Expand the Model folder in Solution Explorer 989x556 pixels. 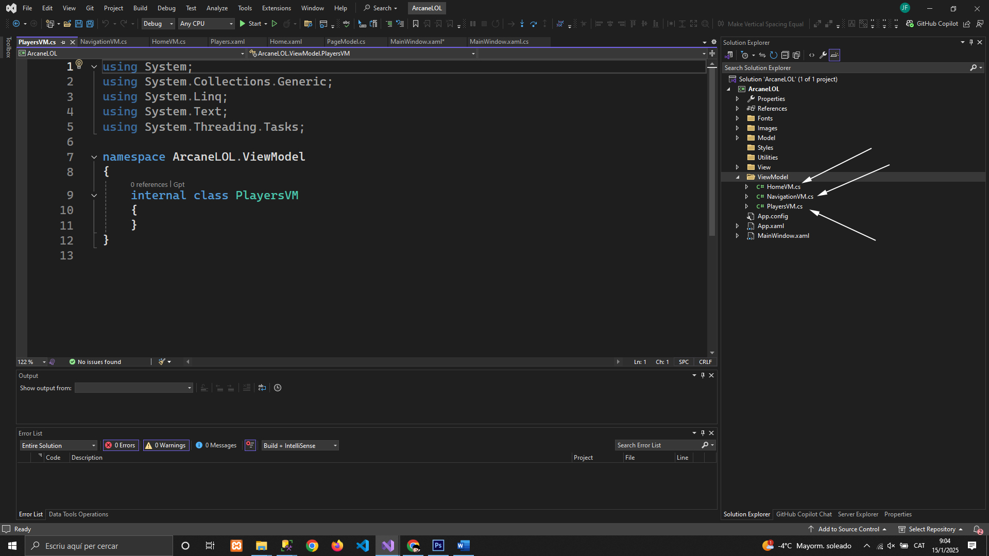tap(737, 138)
